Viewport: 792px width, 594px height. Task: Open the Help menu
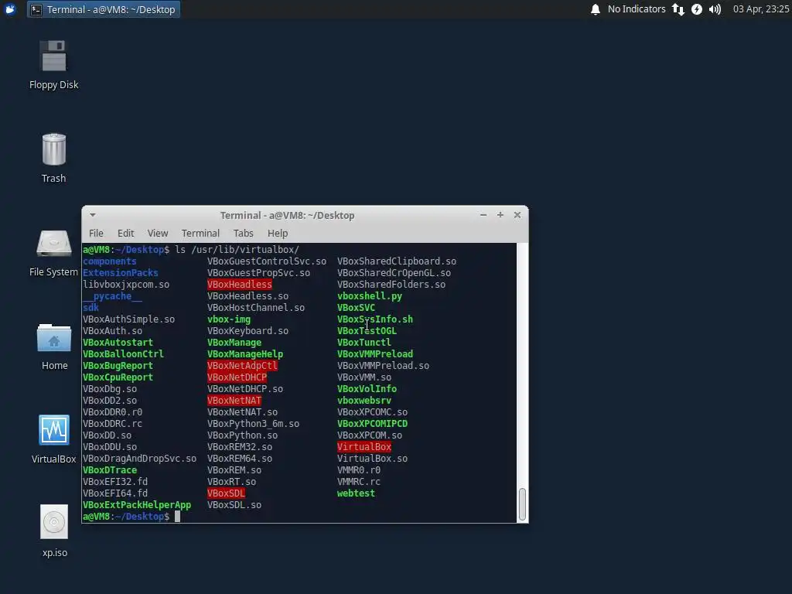278,234
